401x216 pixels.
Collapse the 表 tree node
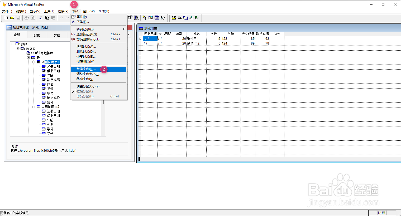(28, 57)
